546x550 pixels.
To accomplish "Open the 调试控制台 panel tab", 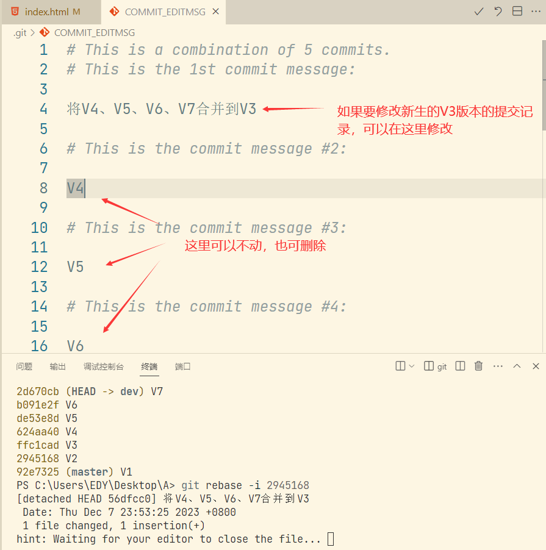I will pyautogui.click(x=104, y=366).
